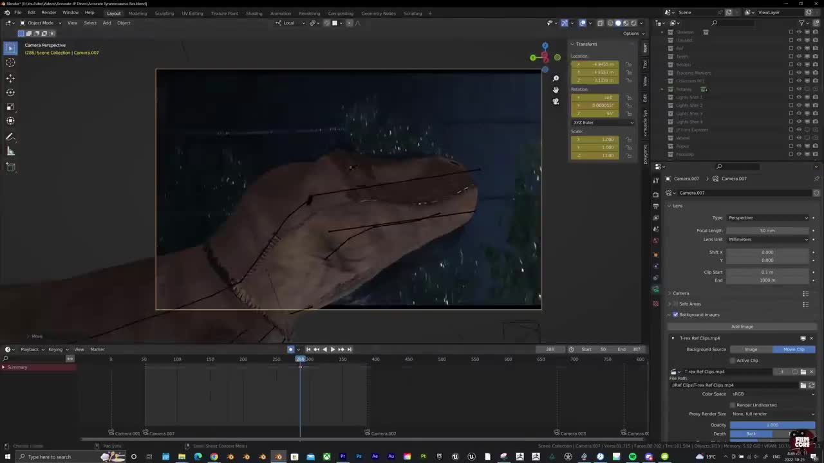Viewport: 824px width, 463px height.
Task: Play animation forward in timeline
Action: [332, 349]
